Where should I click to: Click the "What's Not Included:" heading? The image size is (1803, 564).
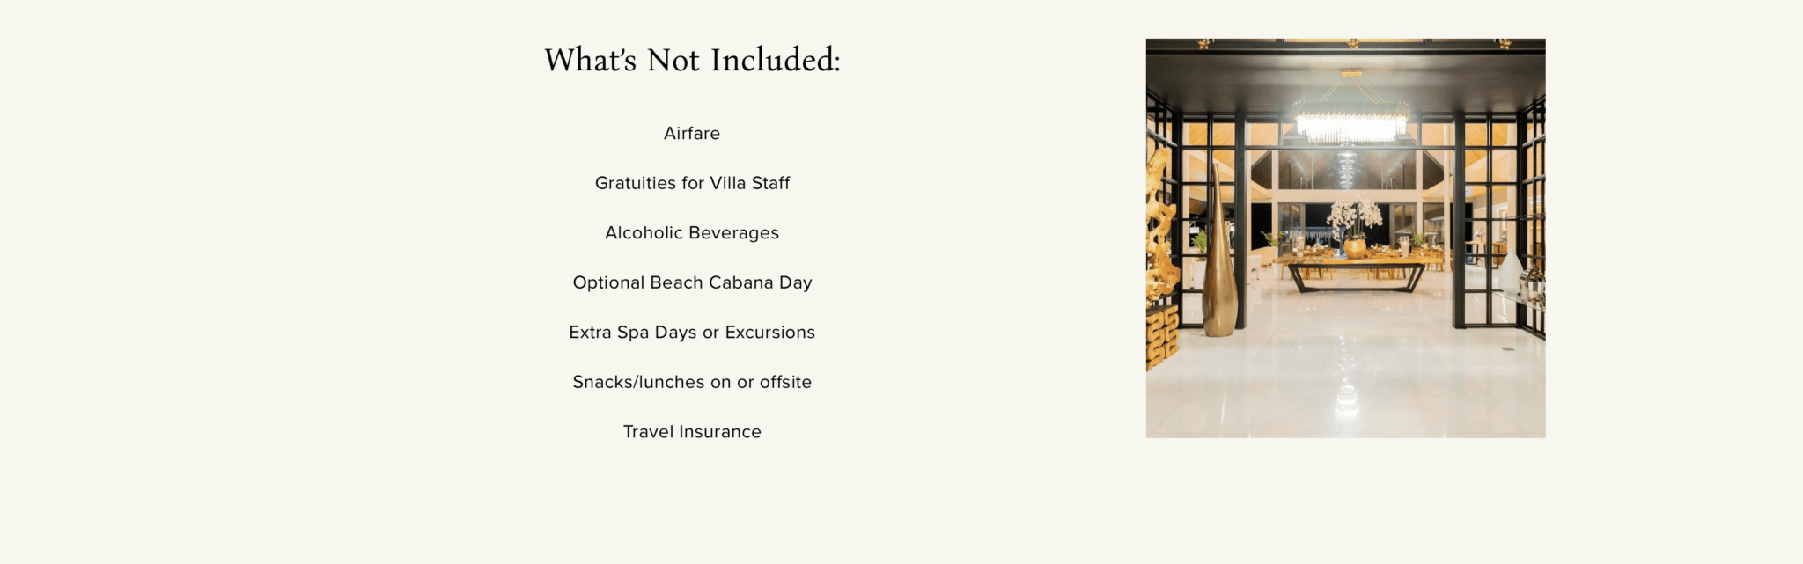coord(692,61)
